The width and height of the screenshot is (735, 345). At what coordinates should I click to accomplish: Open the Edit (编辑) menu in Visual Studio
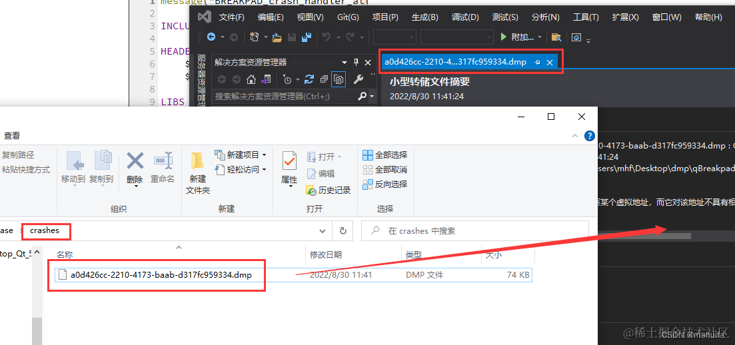point(271,17)
